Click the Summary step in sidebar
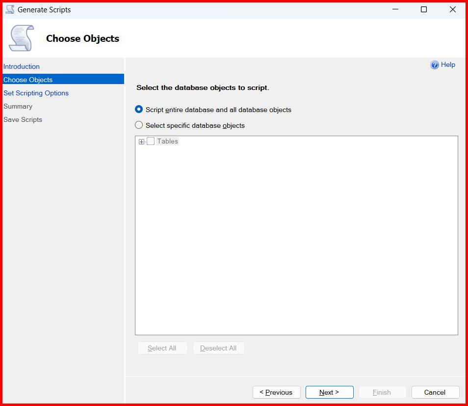The width and height of the screenshot is (468, 406). [18, 106]
